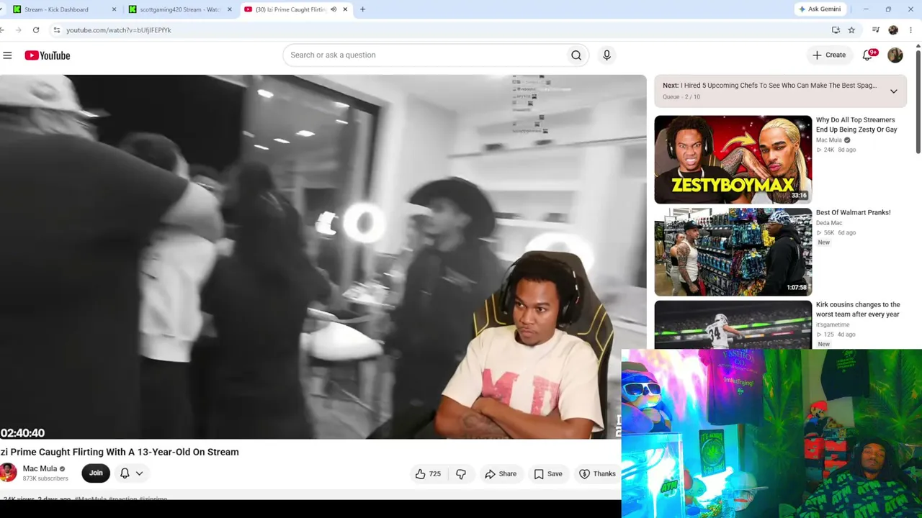The width and height of the screenshot is (922, 518).
Task: Open the Chrome three-dot menu
Action: [x=910, y=30]
